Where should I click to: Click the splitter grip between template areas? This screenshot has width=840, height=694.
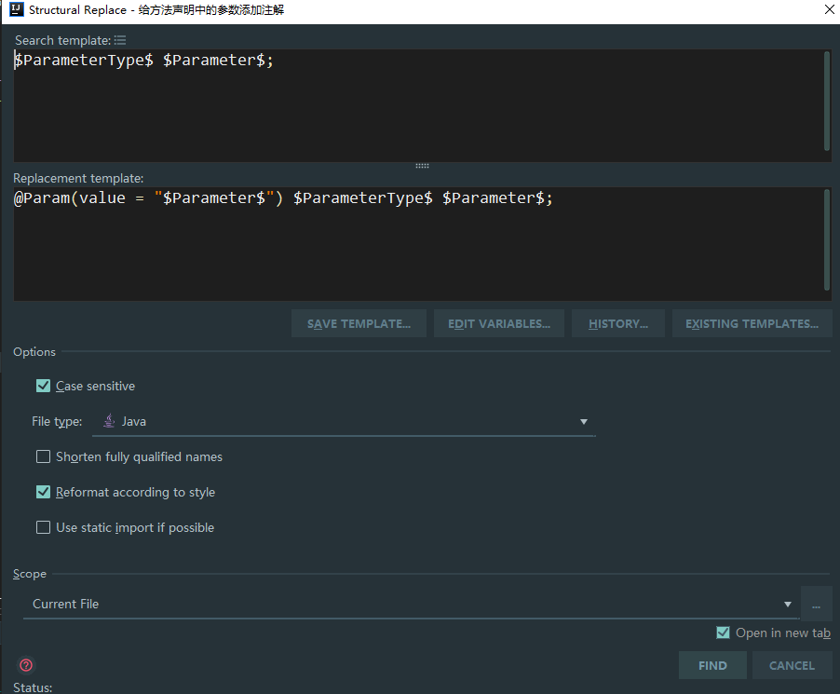tap(422, 164)
